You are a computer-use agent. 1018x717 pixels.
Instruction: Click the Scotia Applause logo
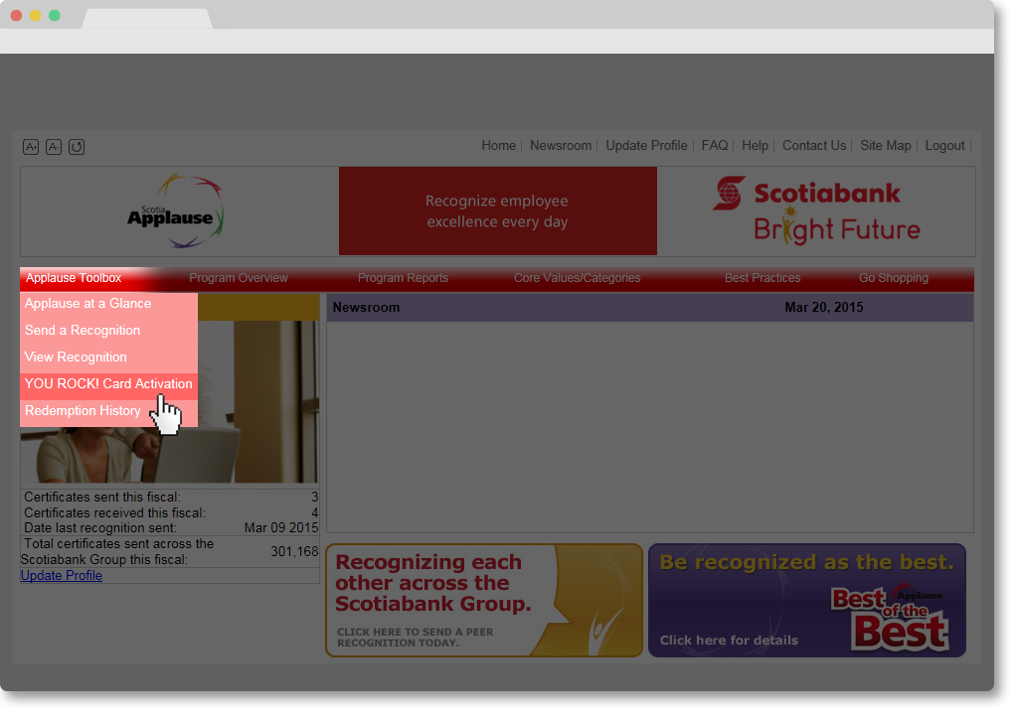click(x=175, y=211)
